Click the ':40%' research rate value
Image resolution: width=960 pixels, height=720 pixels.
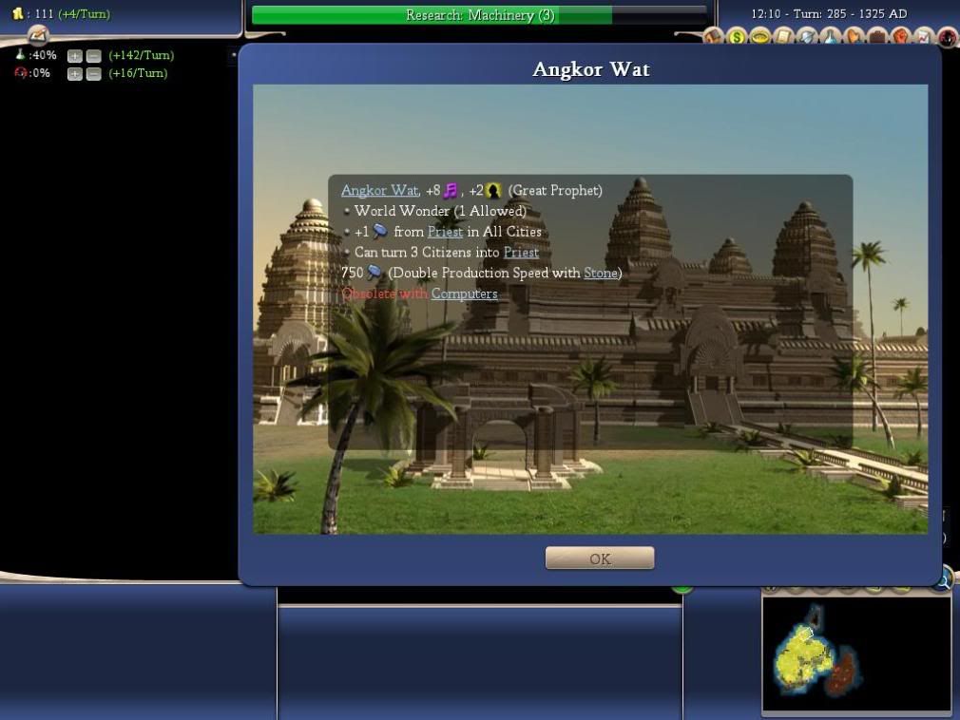pos(42,55)
